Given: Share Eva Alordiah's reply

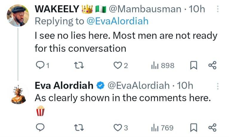Looking at the screenshot, I should (x=212, y=128).
